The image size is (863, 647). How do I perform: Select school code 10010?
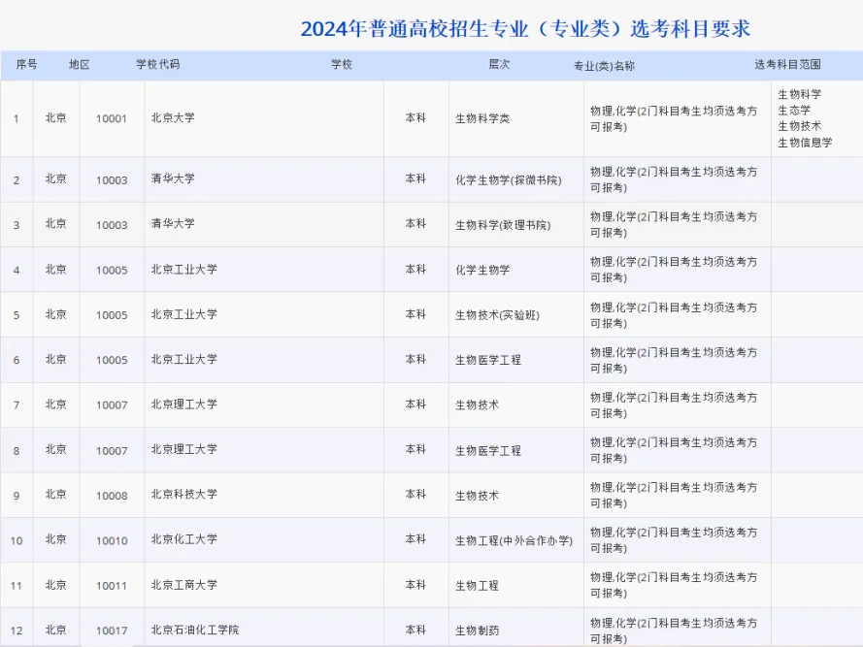pos(112,541)
